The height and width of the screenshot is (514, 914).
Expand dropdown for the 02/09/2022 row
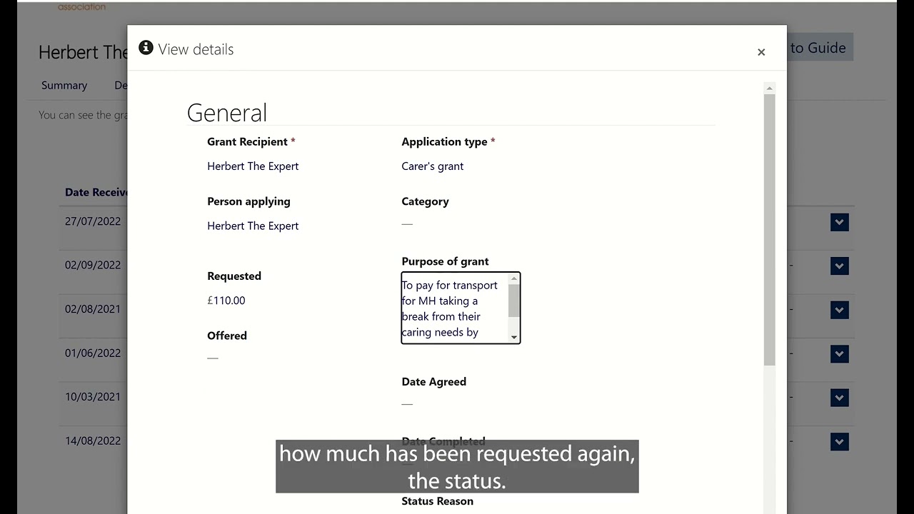839,266
